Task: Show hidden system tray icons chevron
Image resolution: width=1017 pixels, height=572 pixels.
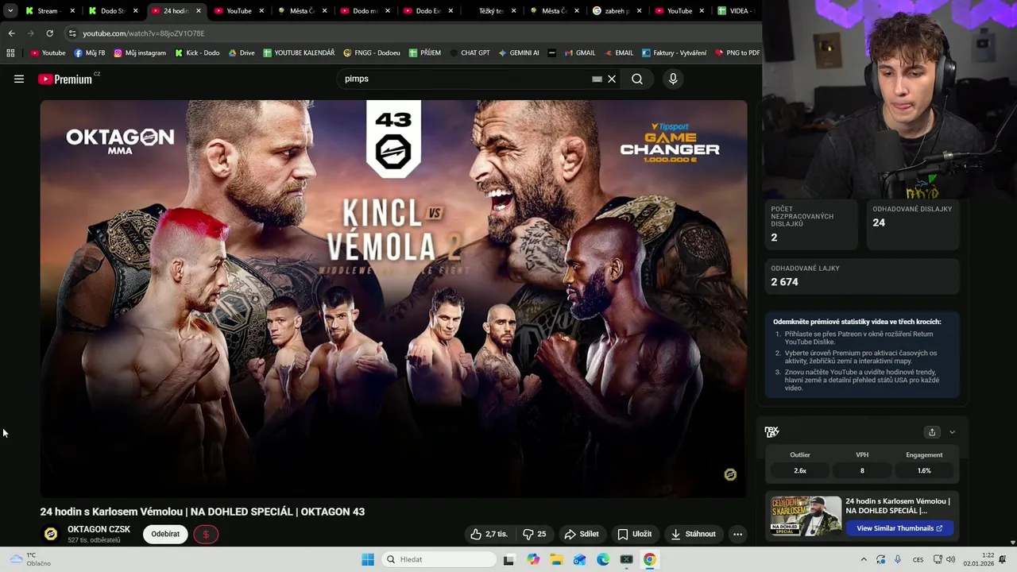Action: point(864,559)
